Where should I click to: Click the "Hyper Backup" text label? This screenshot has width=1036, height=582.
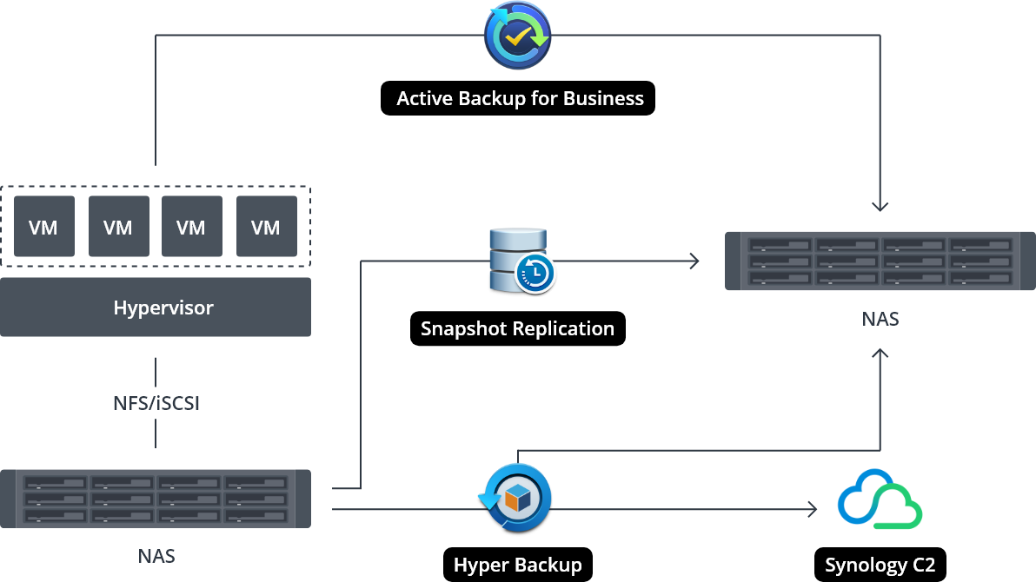517,565
